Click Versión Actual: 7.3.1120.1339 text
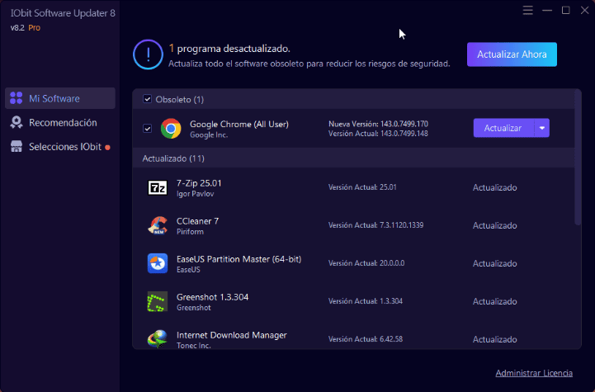 pos(375,225)
